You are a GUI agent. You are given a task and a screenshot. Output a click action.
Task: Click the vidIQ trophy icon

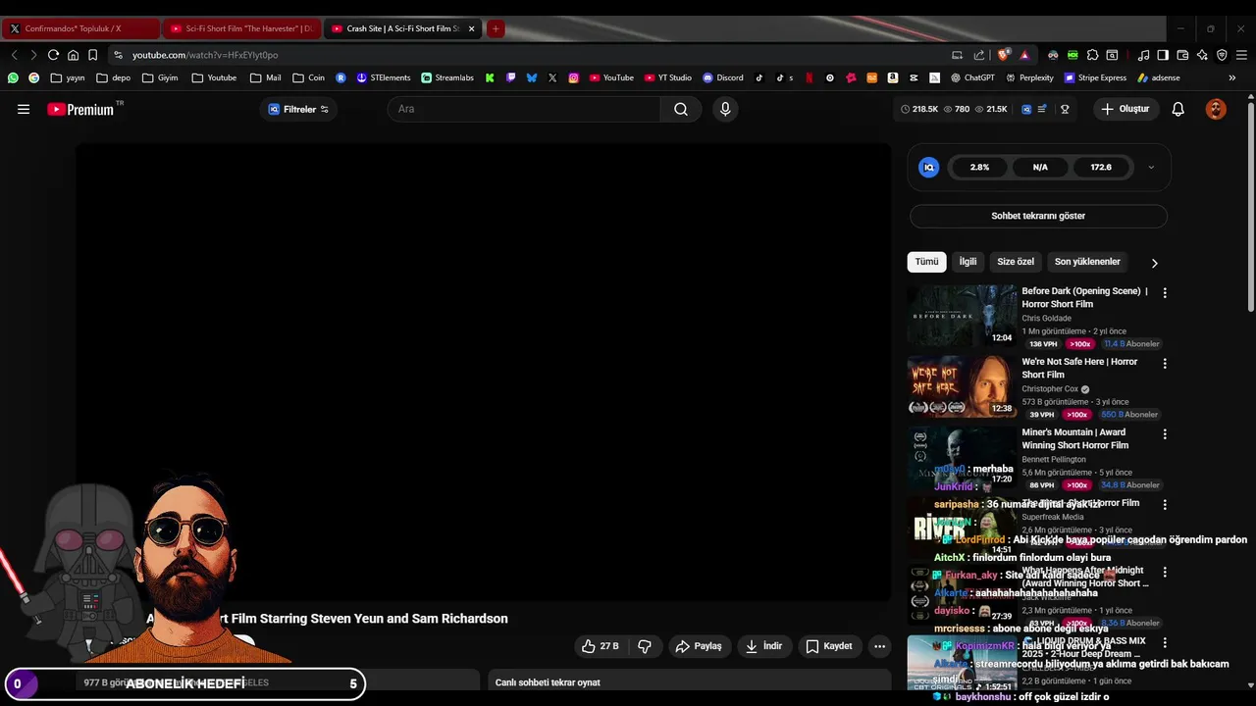(x=1065, y=109)
